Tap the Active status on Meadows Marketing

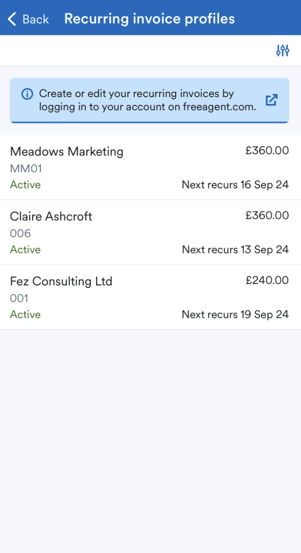tap(25, 185)
